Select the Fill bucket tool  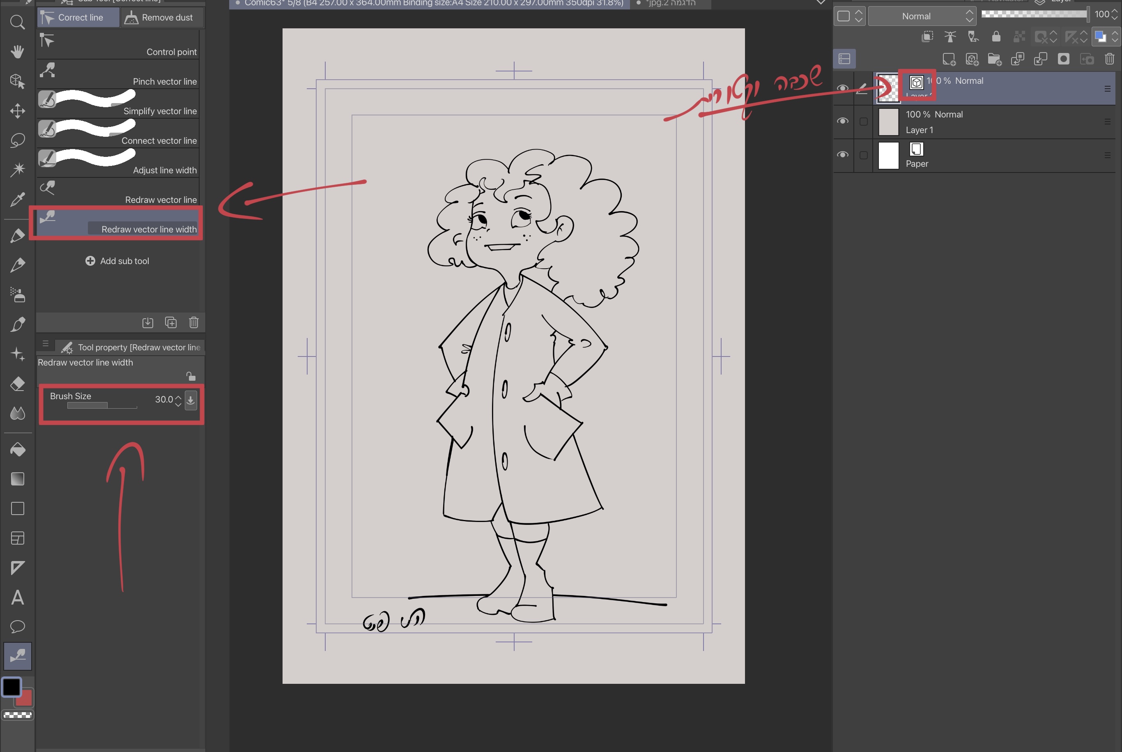click(17, 449)
